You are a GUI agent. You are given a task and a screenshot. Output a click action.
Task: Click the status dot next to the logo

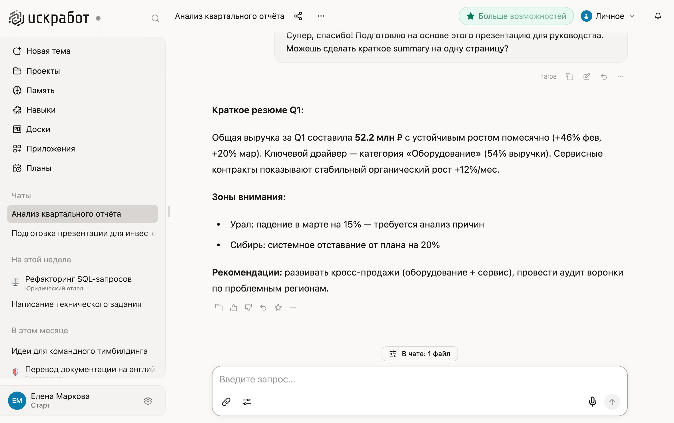(98, 18)
